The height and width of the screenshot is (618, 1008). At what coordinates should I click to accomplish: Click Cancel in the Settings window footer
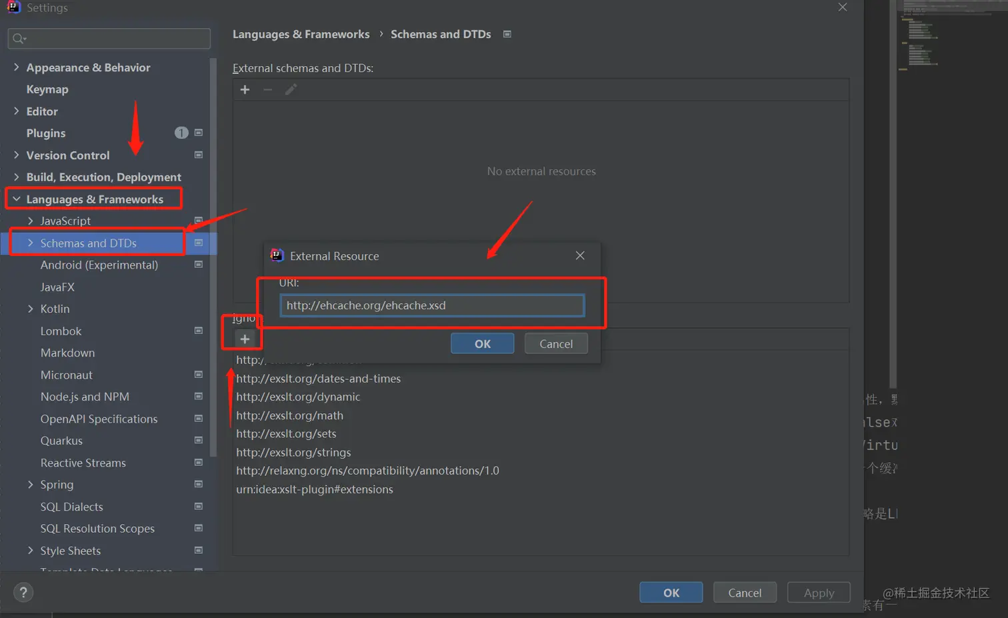coord(745,593)
